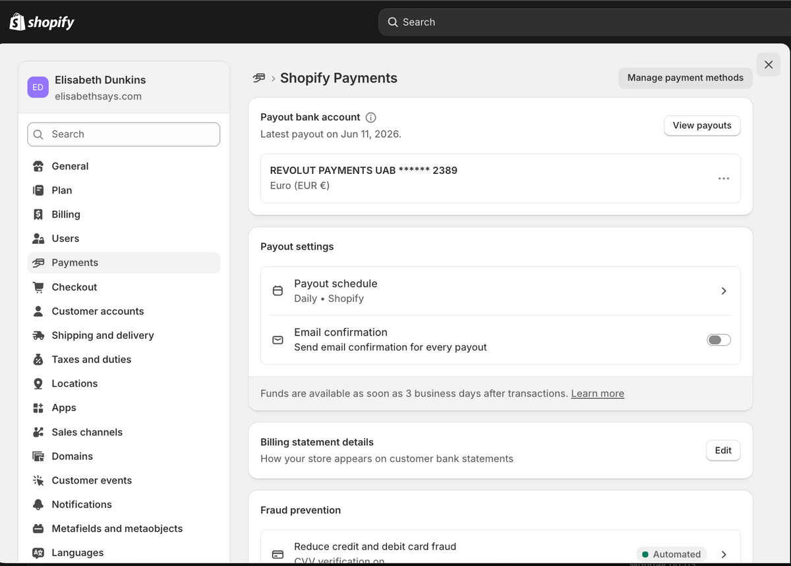
Task: Click the Shipping truck icon
Action: click(38, 335)
